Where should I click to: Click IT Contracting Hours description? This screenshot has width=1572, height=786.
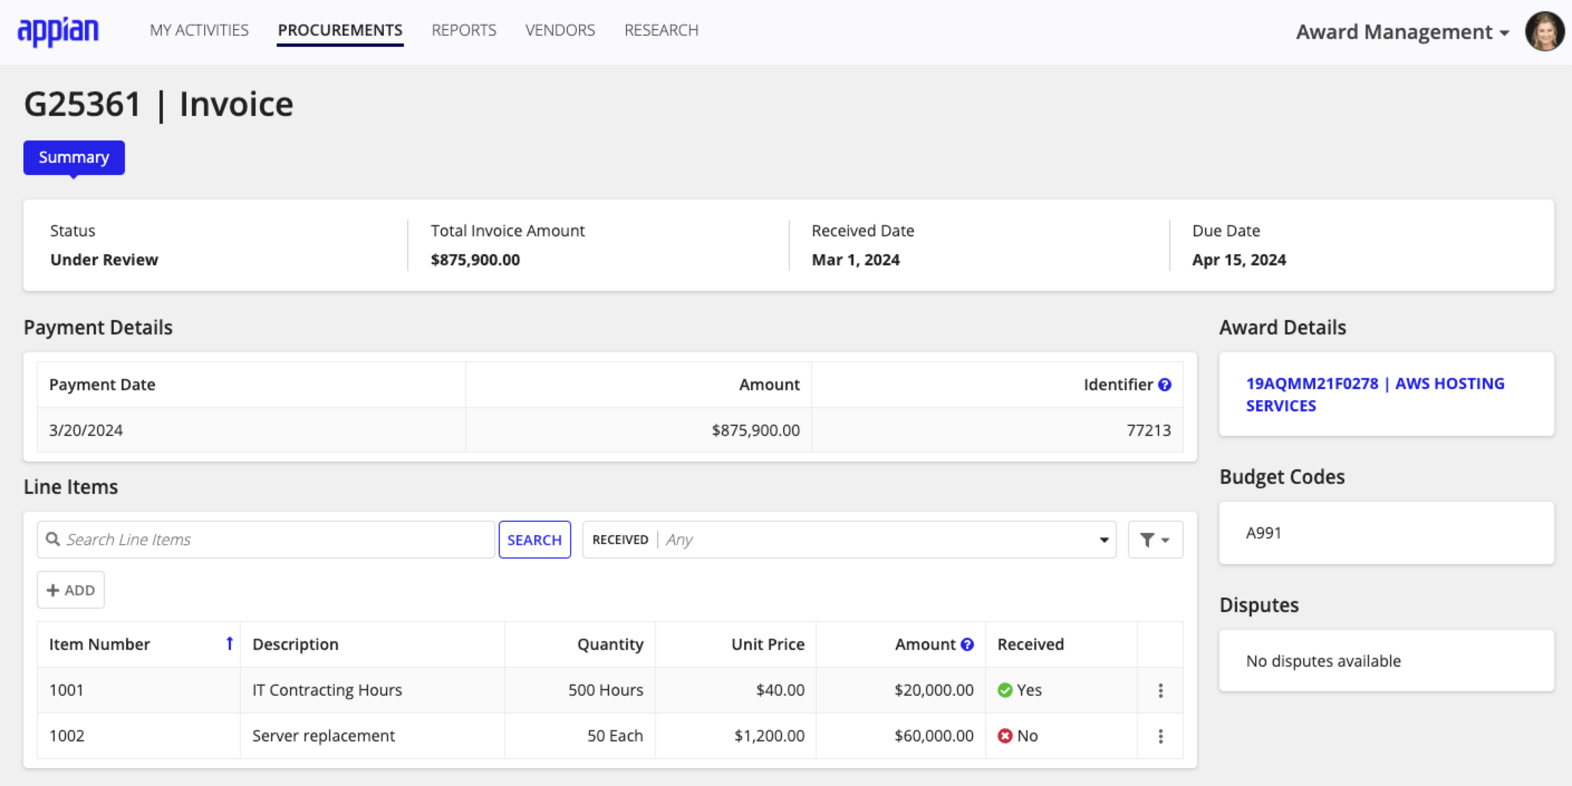[327, 690]
